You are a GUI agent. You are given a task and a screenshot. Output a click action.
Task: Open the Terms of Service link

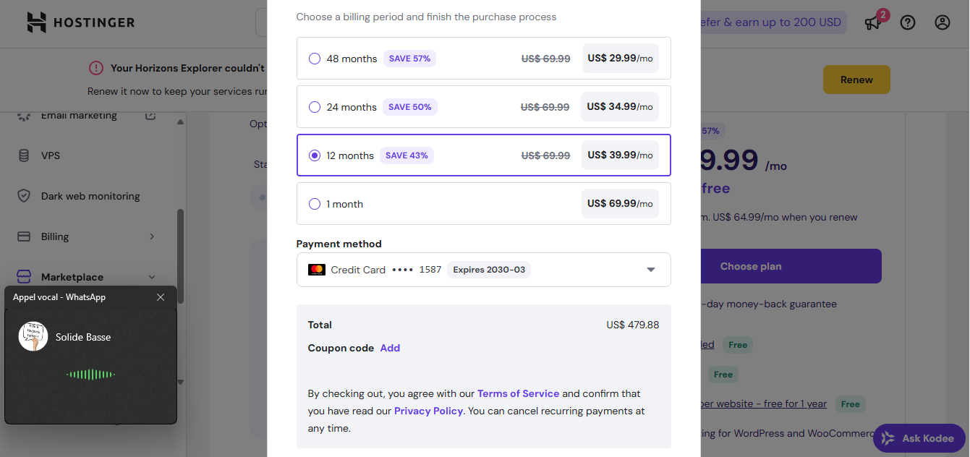(518, 393)
